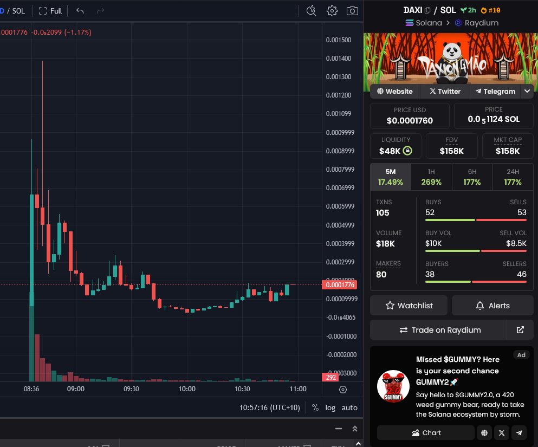538x447 pixels.
Task: Click the PRICE 1124 SOL box
Action: coord(494,116)
